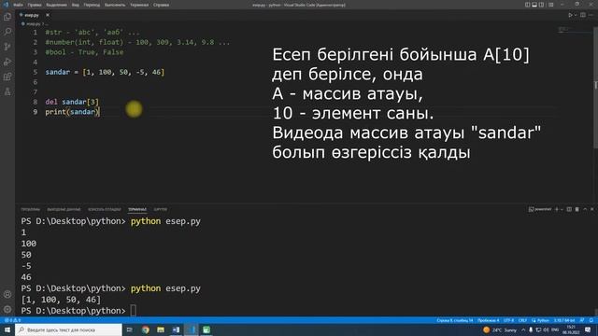
Task: Toggle secondary sidebar layout icon
Action: pos(542,5)
